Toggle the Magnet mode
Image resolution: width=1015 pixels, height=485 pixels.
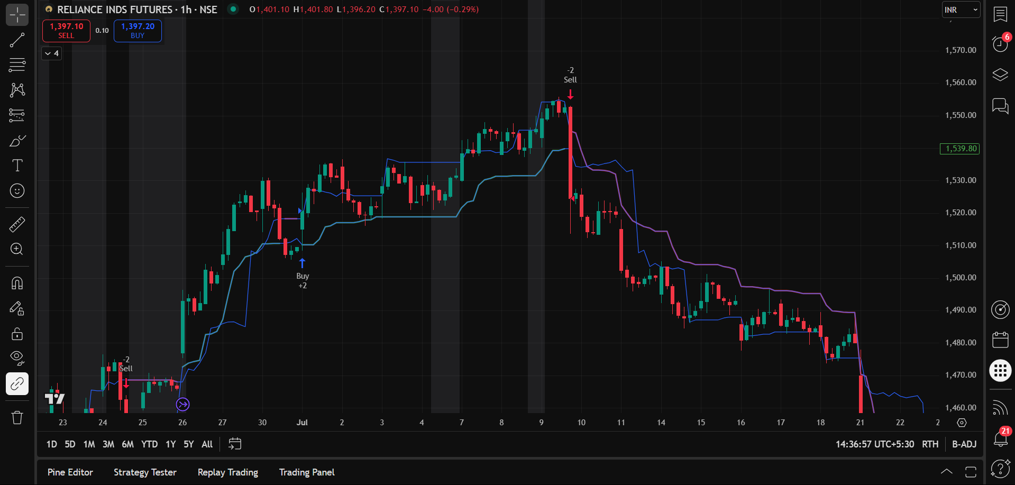17,283
